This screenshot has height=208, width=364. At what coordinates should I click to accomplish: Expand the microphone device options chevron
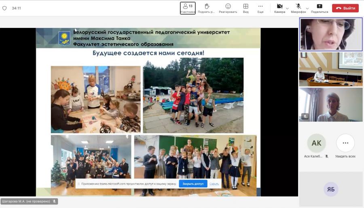(307, 8)
